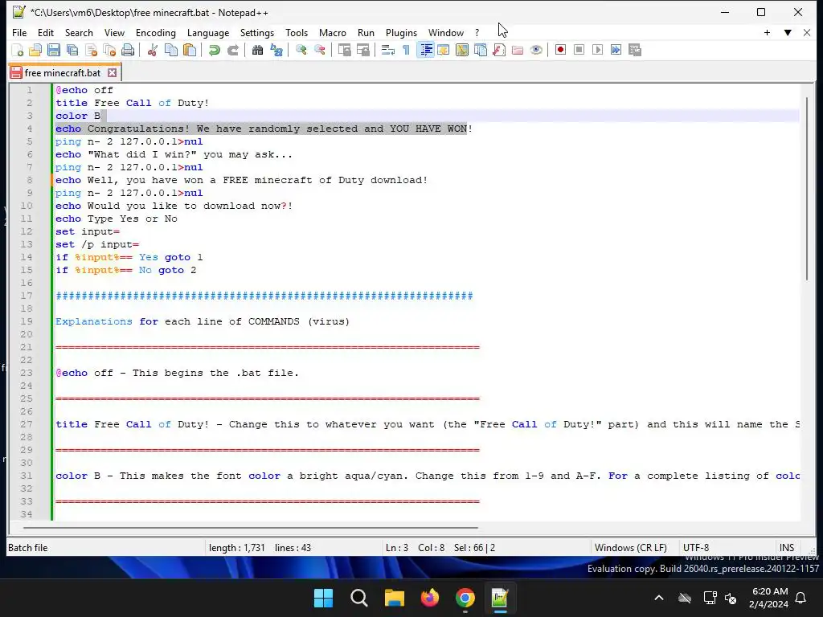Image resolution: width=823 pixels, height=617 pixels.
Task: Open the Settings menu
Action: 256,32
